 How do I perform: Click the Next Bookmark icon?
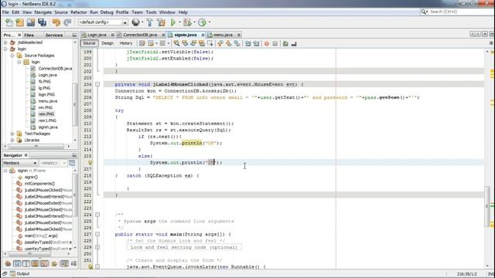pyautogui.click(x=229, y=43)
